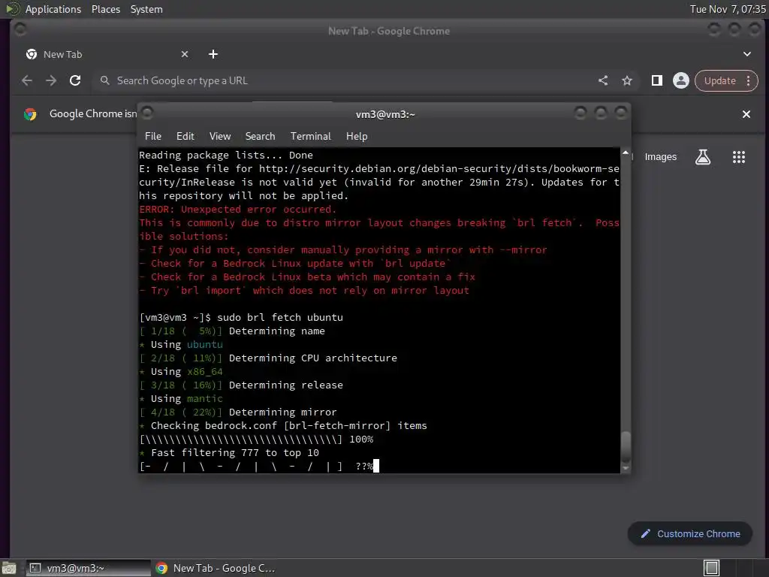Click Customize Chrome button

click(689, 533)
